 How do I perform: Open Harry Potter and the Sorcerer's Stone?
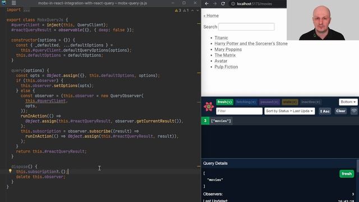pyautogui.click(x=251, y=44)
